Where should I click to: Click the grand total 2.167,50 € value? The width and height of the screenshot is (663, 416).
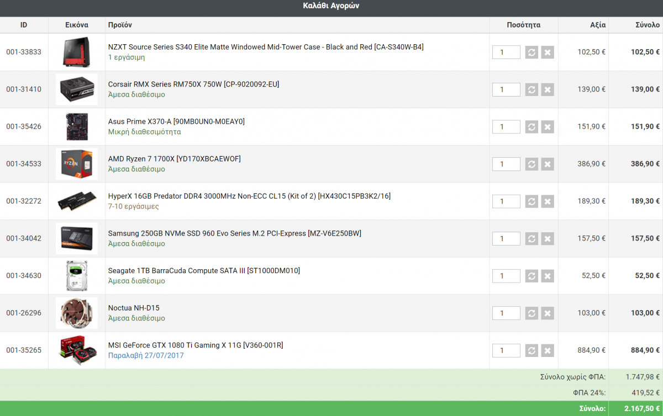point(642,409)
